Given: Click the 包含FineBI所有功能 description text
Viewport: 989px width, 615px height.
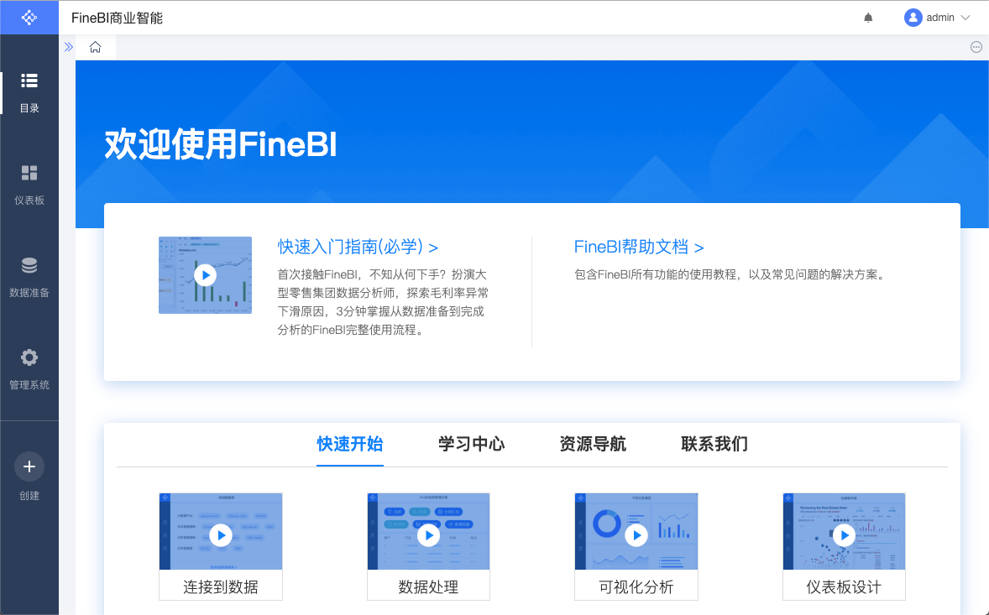Looking at the screenshot, I should pyautogui.click(x=731, y=274).
